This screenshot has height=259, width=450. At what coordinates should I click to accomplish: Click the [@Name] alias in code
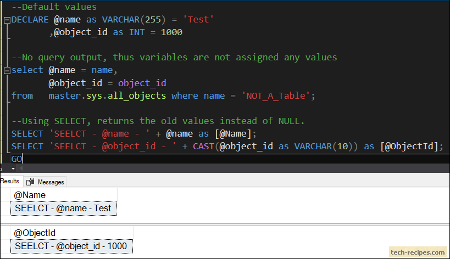tap(234, 134)
